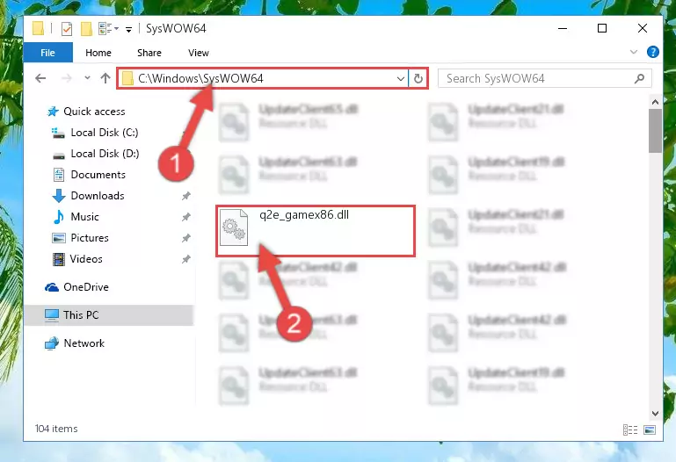Click the folder icon in title bar

[x=39, y=28]
